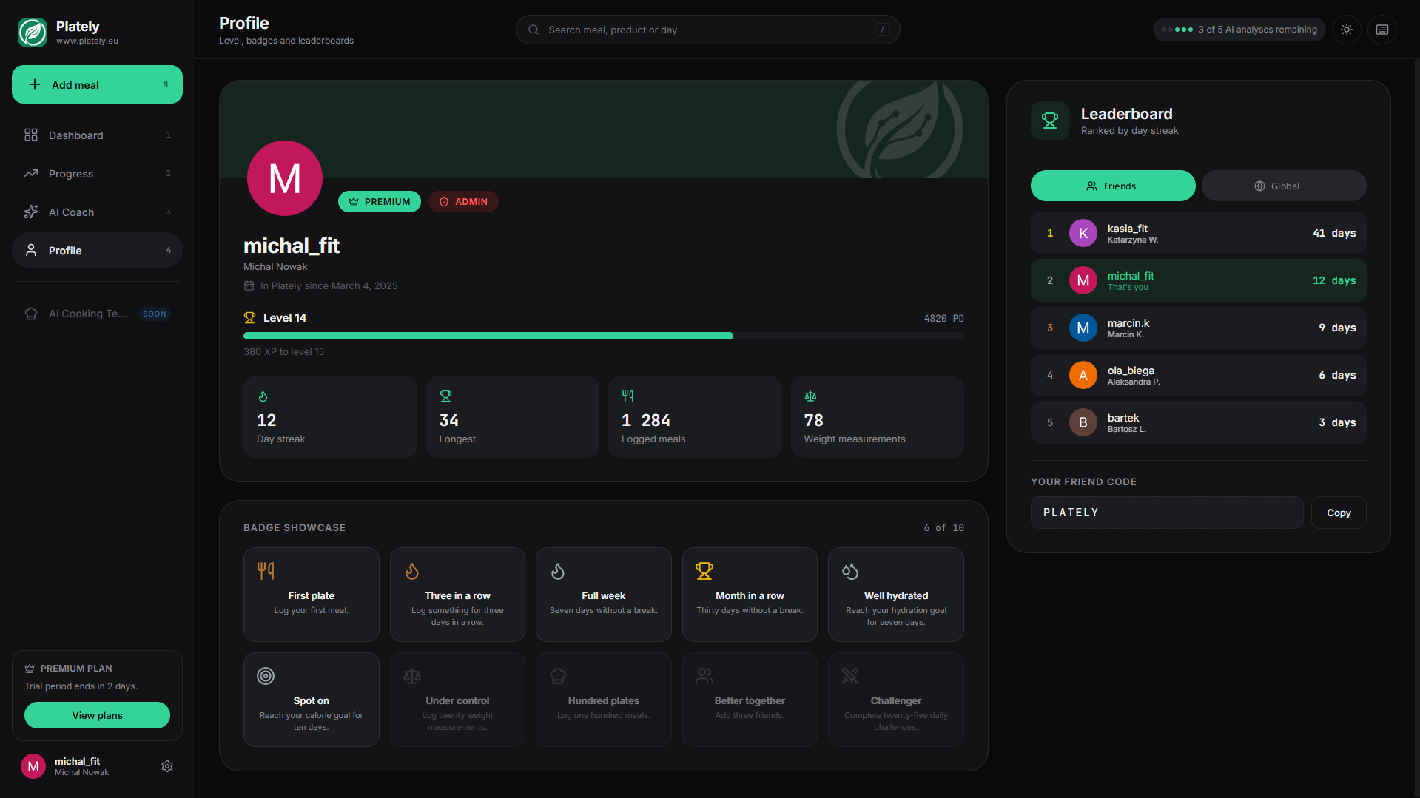Click the Better together people icon

[704, 676]
